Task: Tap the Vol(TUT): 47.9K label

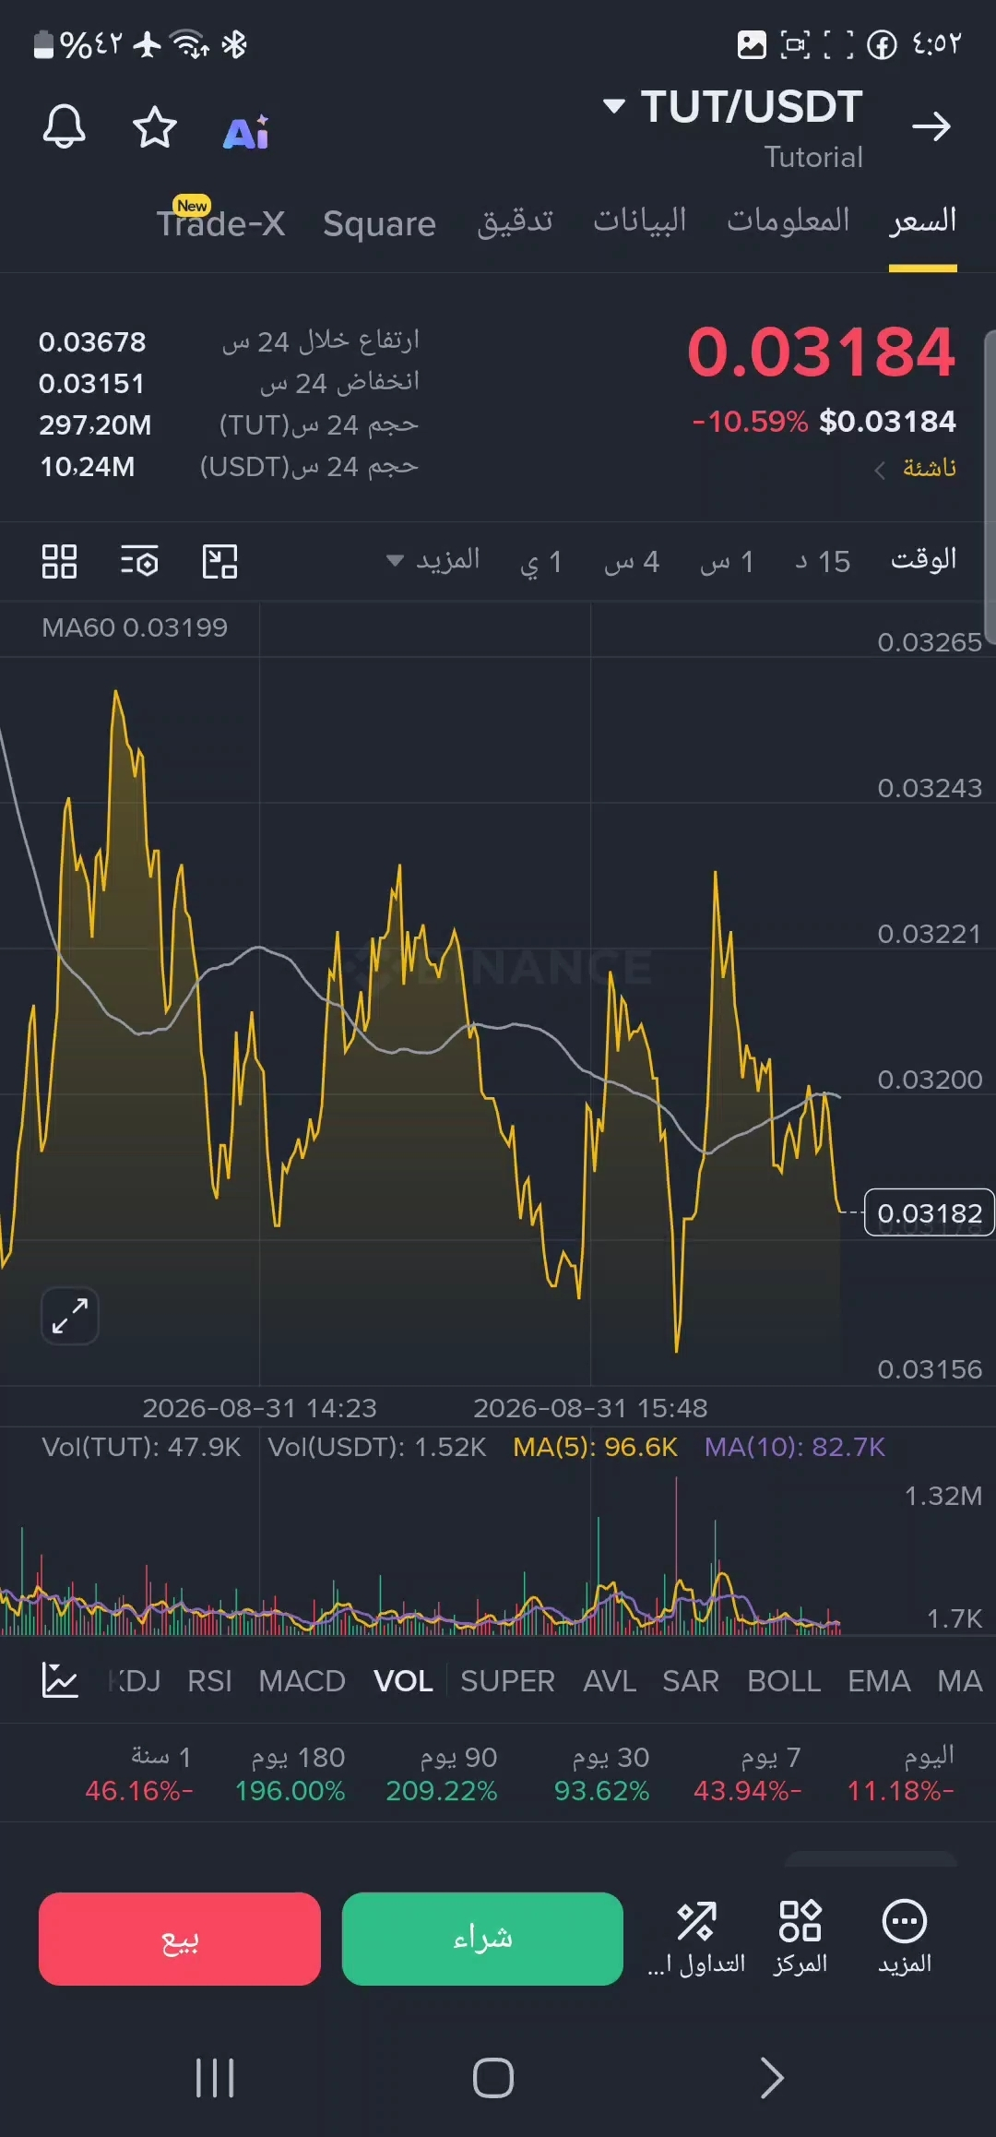Action: pyautogui.click(x=141, y=1447)
